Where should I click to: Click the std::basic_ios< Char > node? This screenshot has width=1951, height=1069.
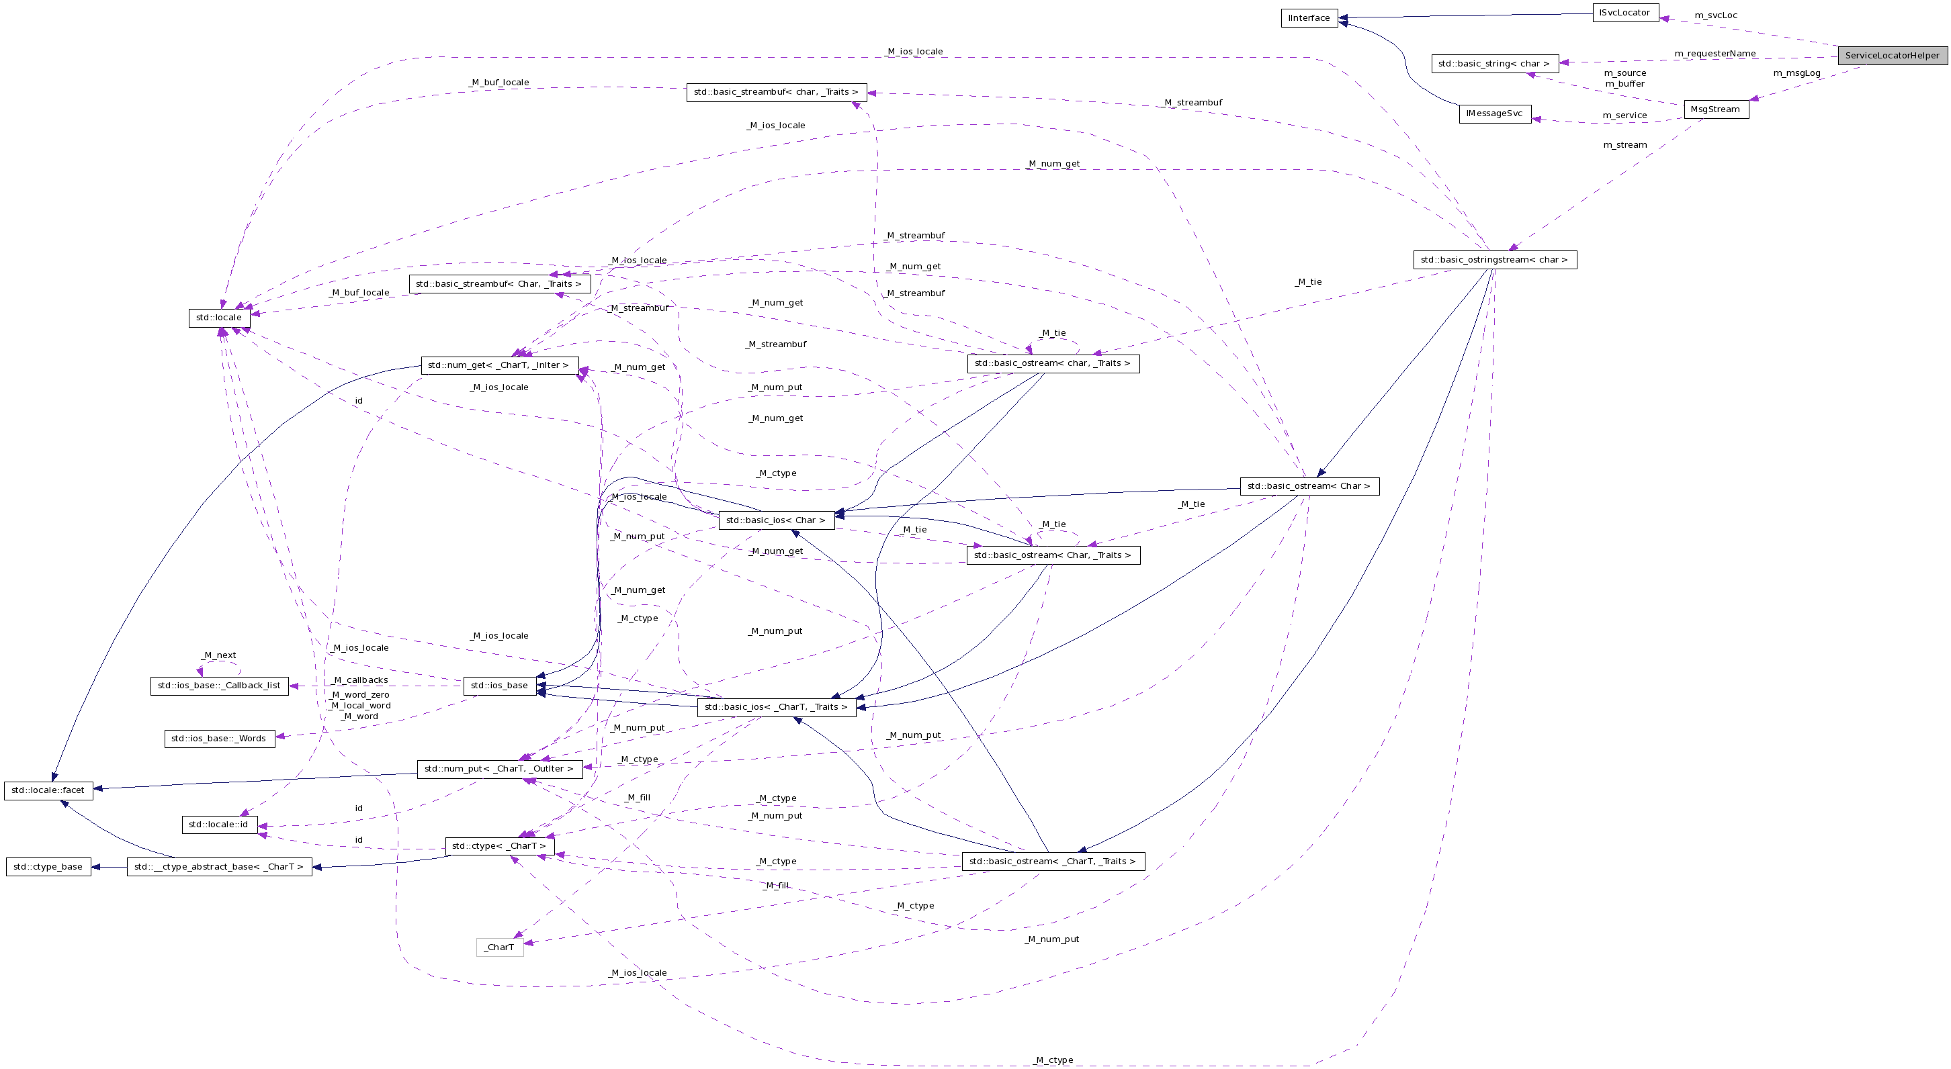point(775,520)
